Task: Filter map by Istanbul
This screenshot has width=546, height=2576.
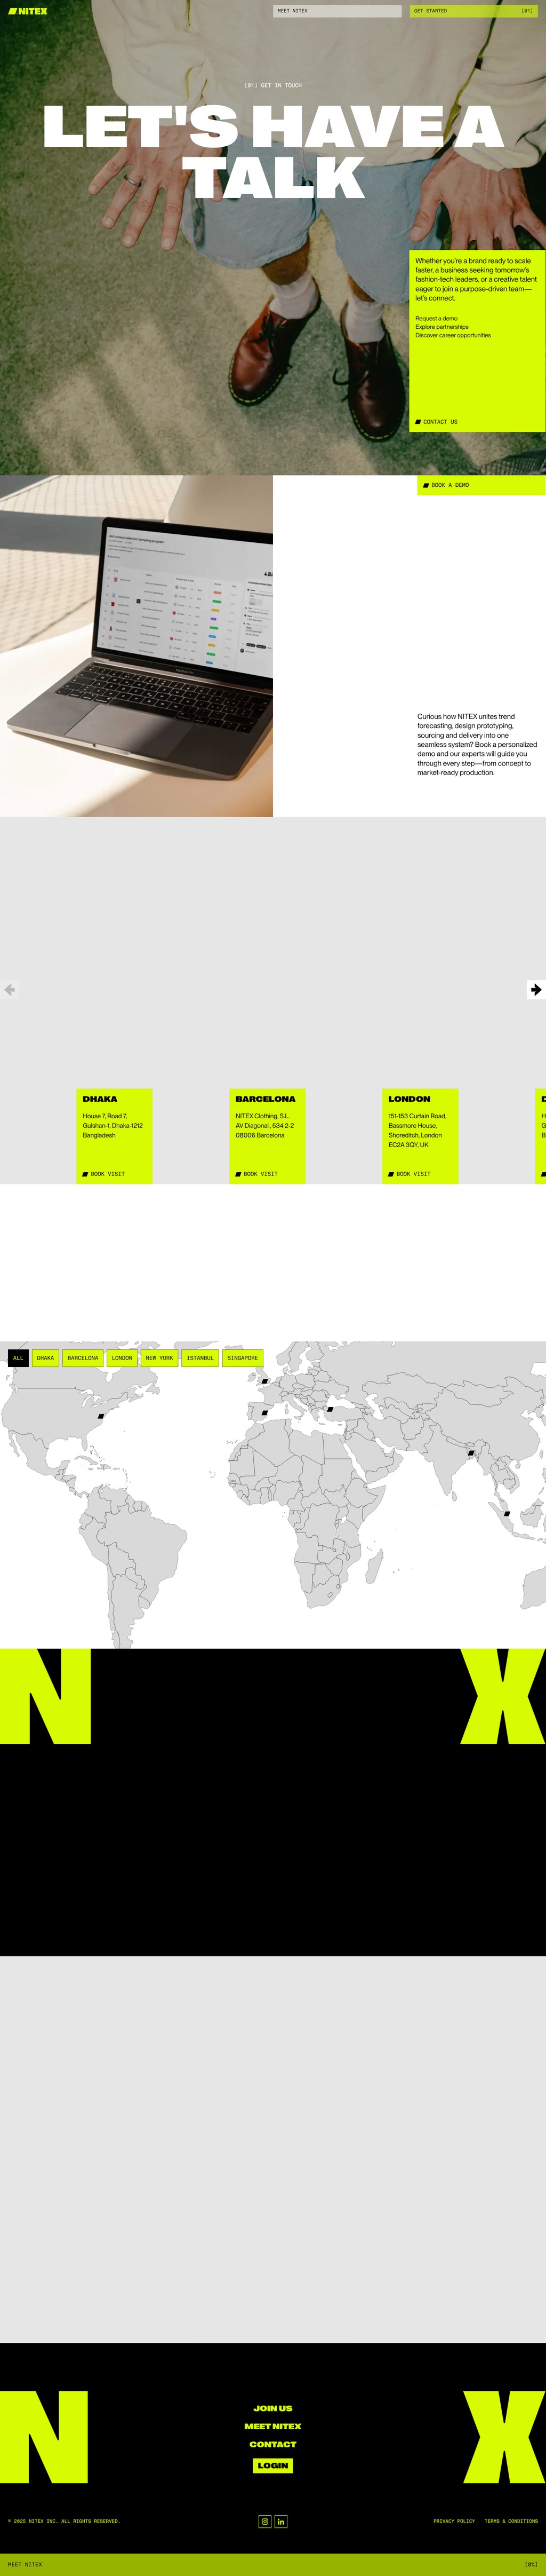Action: pyautogui.click(x=199, y=1358)
